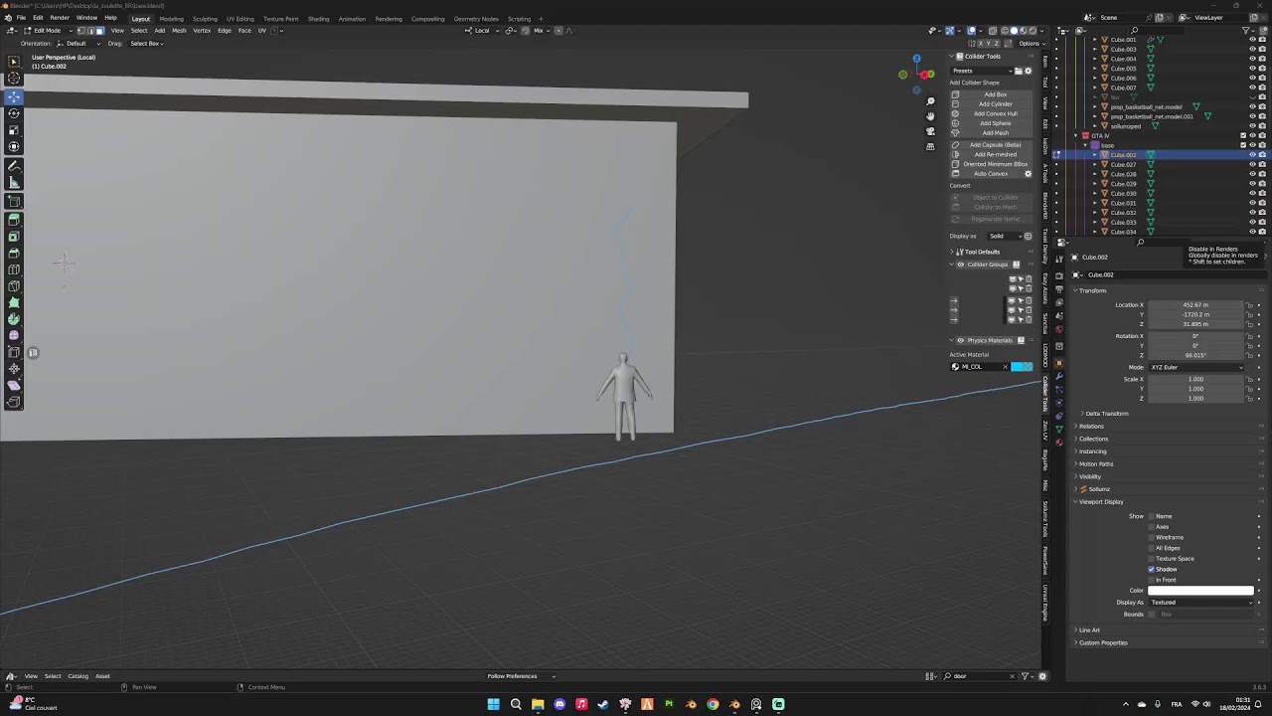Select the Loop Cut tool
1272x716 pixels.
click(14, 269)
